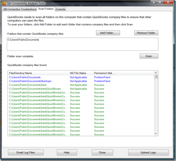Open Help from bottom button
Viewport: 176px width, 161px height.
tap(67, 152)
